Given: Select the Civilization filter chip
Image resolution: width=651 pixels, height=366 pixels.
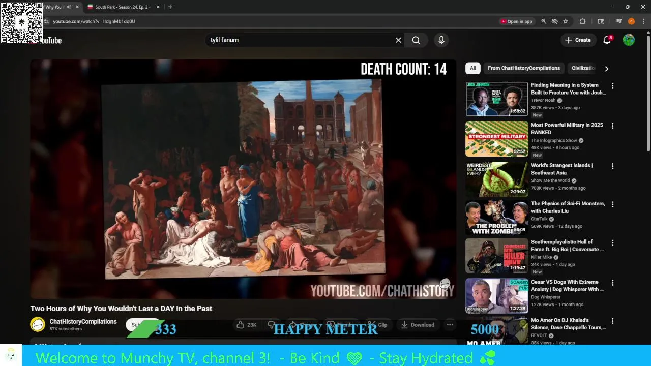Looking at the screenshot, I should [x=583, y=68].
